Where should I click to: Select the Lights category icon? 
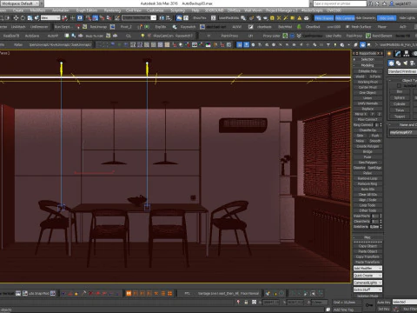pos(406,63)
